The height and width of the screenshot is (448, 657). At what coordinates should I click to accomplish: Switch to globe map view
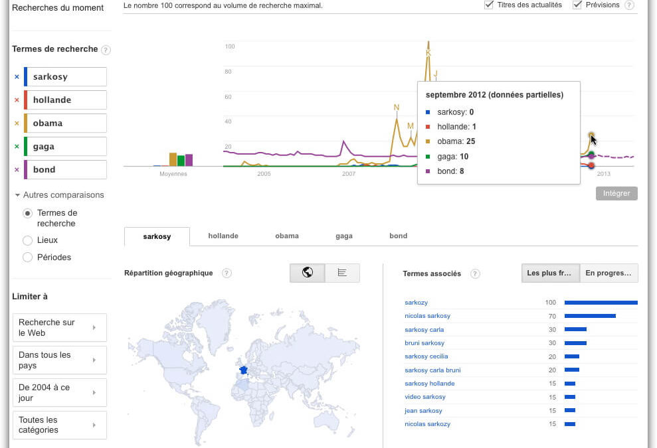pyautogui.click(x=307, y=273)
